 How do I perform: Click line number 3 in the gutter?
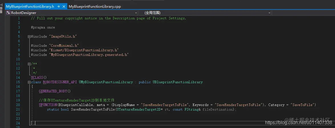point(19,27)
